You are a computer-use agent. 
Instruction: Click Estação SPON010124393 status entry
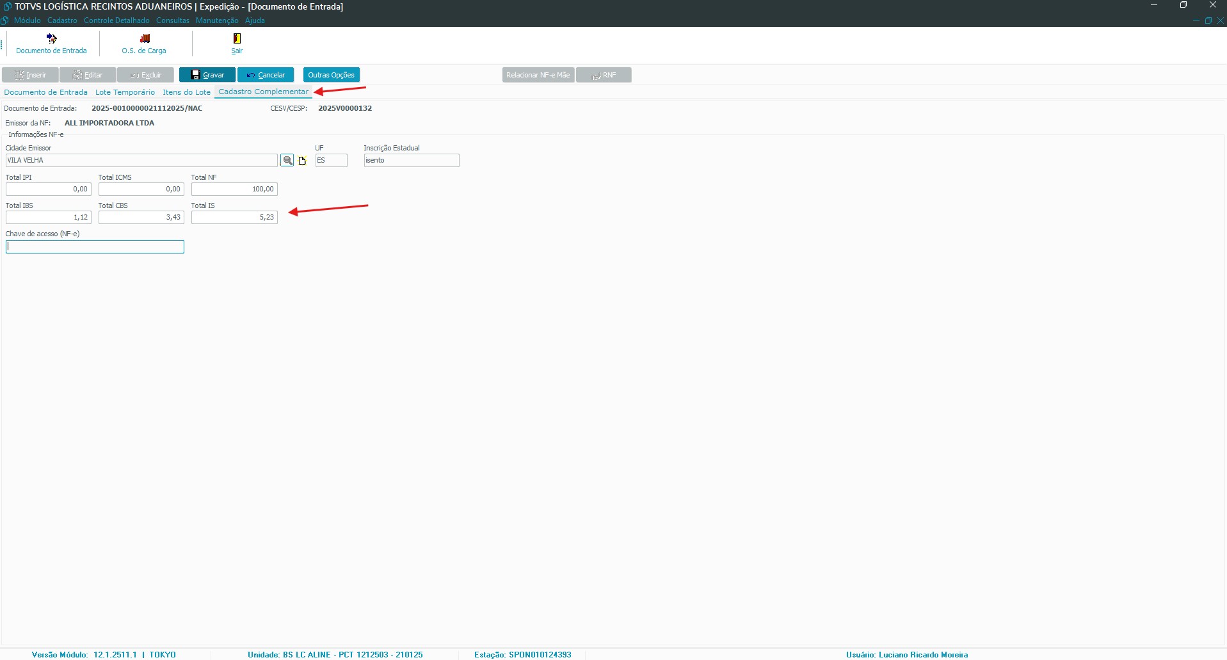pos(522,654)
